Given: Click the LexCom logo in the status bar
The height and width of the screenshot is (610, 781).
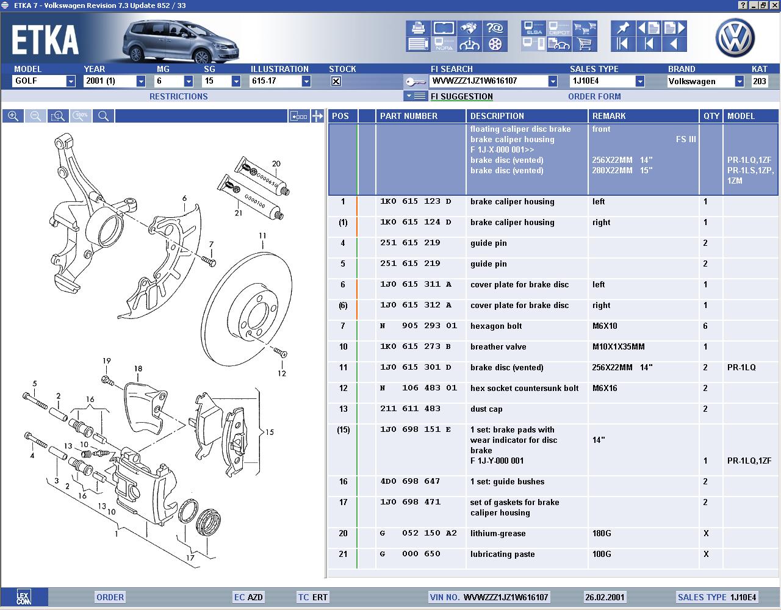Looking at the screenshot, I should coord(23,597).
